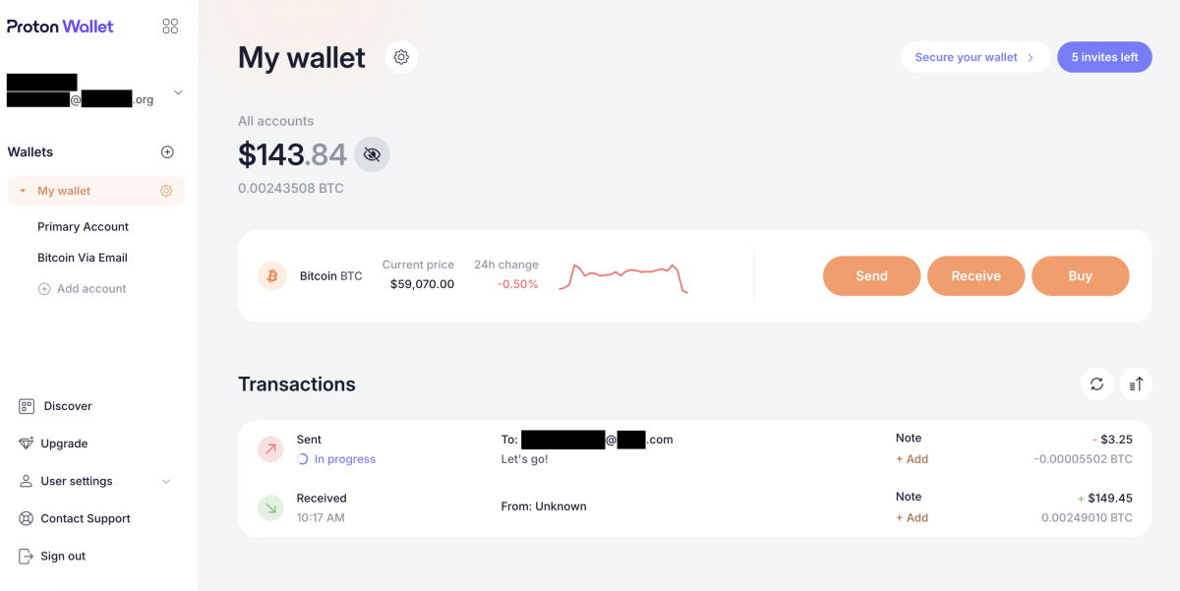The width and height of the screenshot is (1180, 591).
Task: Expand the account email dropdown
Action: point(178,92)
